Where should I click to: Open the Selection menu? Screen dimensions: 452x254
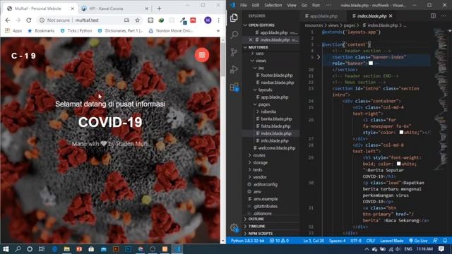pos(273,5)
